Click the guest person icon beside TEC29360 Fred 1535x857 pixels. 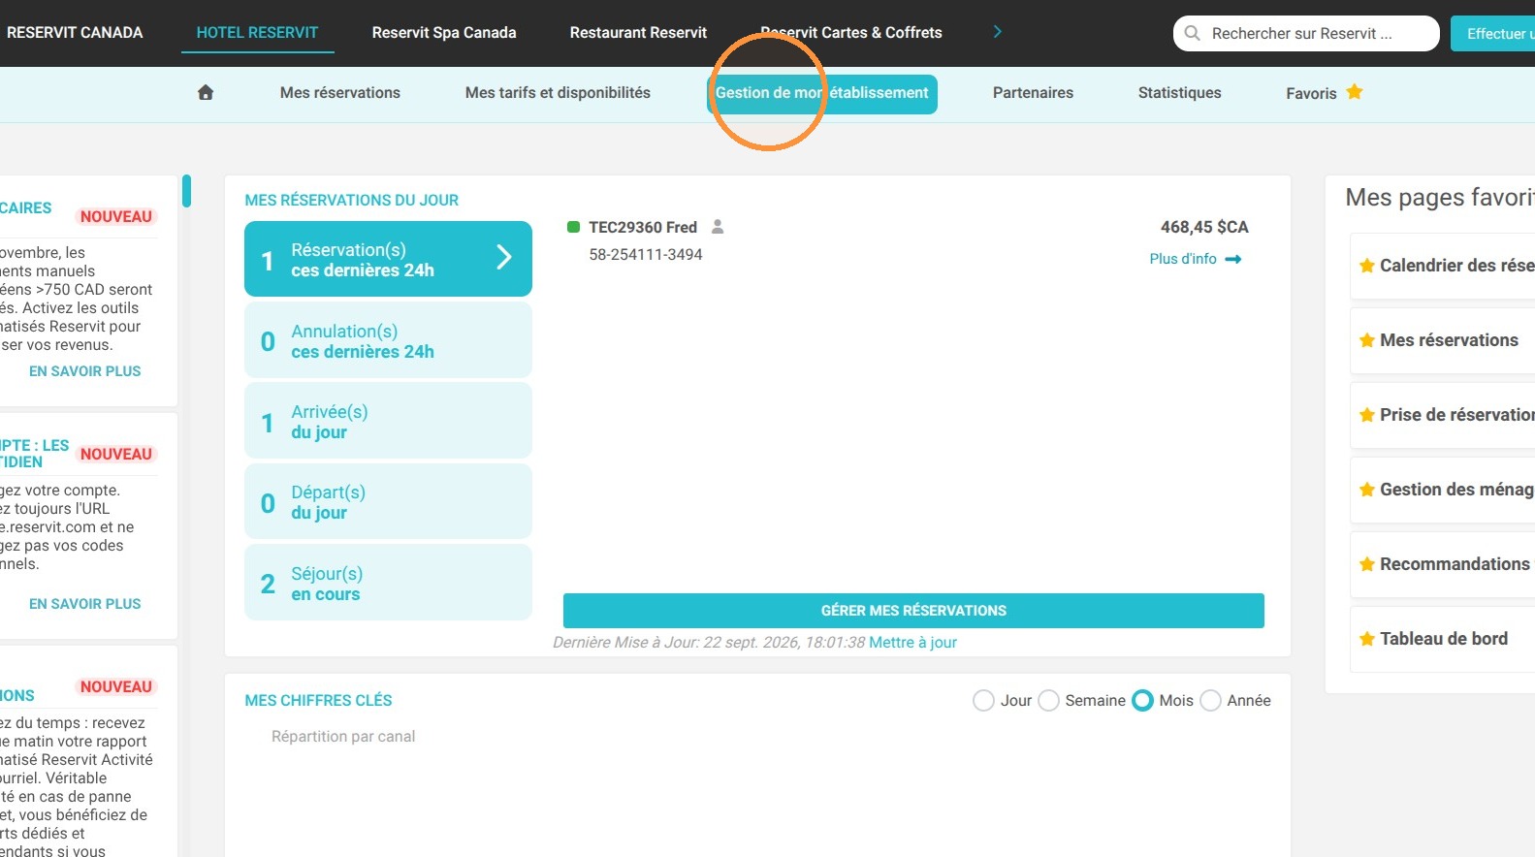[x=718, y=227]
